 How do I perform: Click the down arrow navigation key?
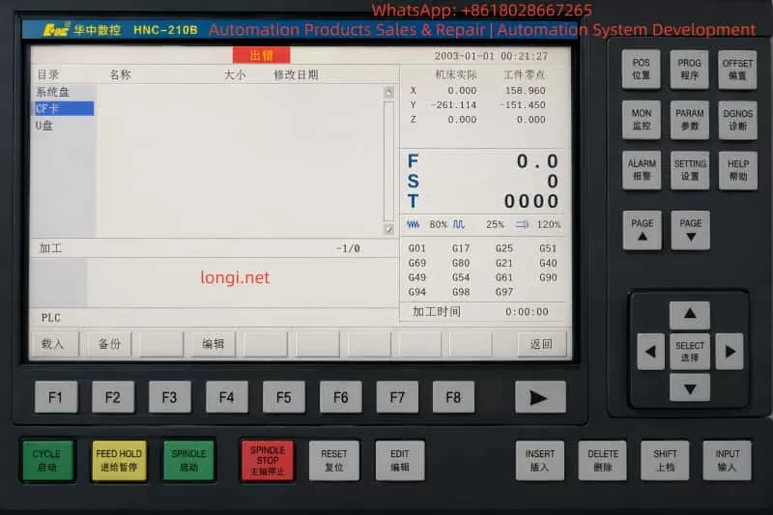pos(690,387)
